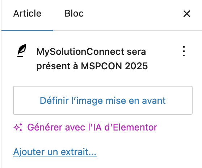Click the MySolutionConnect post title text
This screenshot has height=168, width=202.
[92, 59]
